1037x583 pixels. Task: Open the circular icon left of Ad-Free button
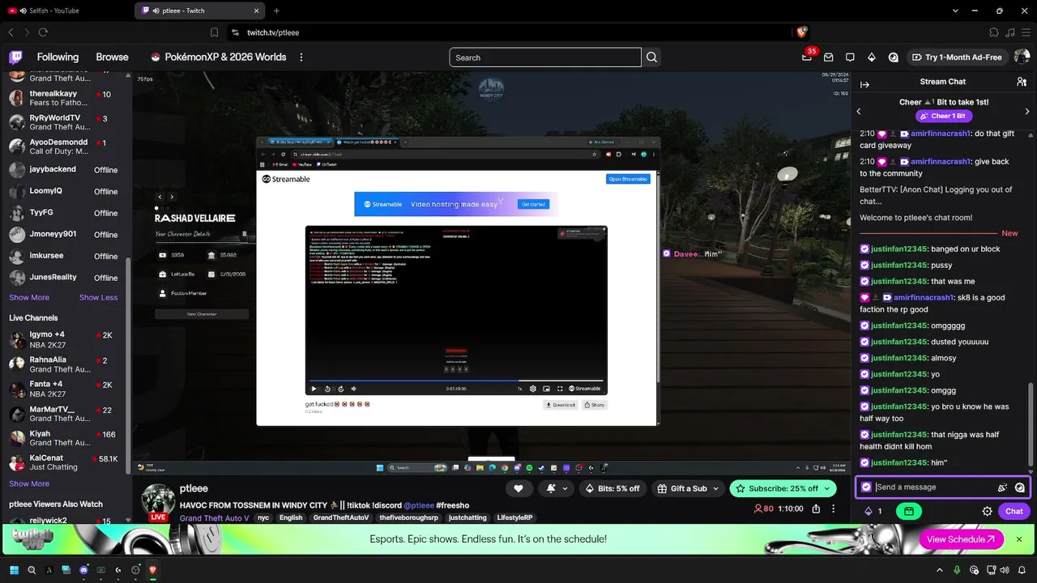pos(894,57)
